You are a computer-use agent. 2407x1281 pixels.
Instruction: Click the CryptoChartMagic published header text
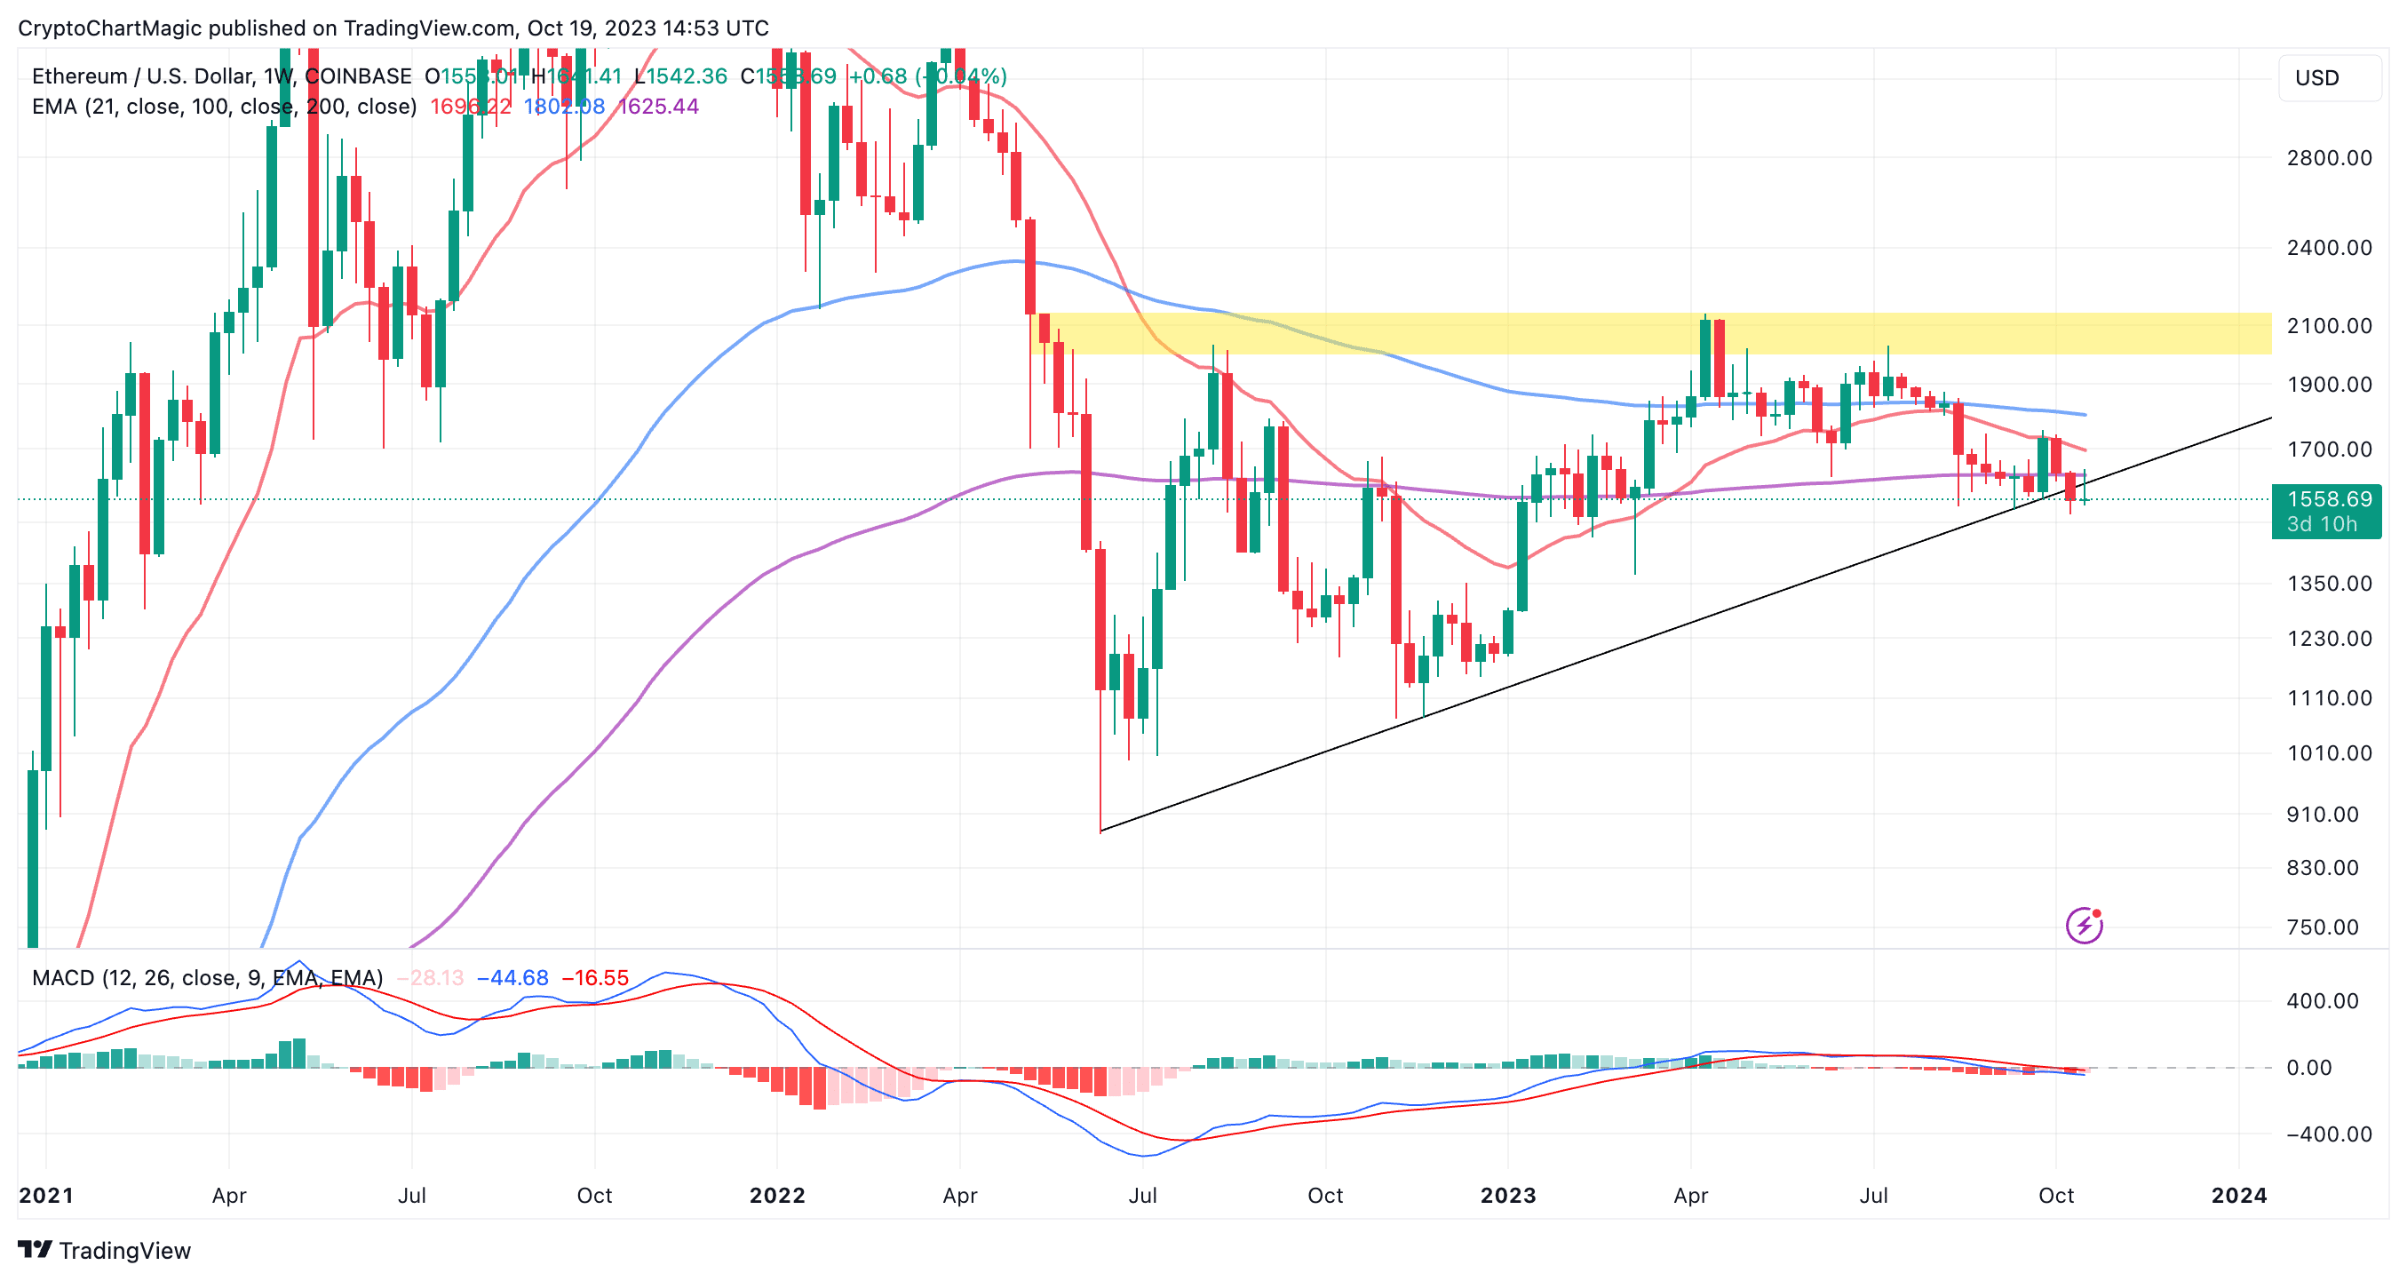pos(393,28)
